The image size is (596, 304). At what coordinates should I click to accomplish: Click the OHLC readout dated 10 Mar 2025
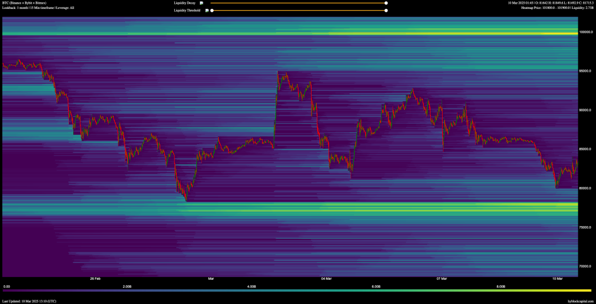pos(550,3)
